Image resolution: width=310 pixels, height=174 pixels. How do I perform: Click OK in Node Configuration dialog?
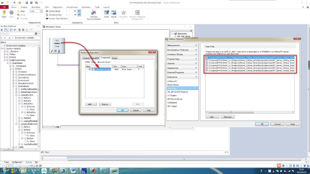[122, 110]
